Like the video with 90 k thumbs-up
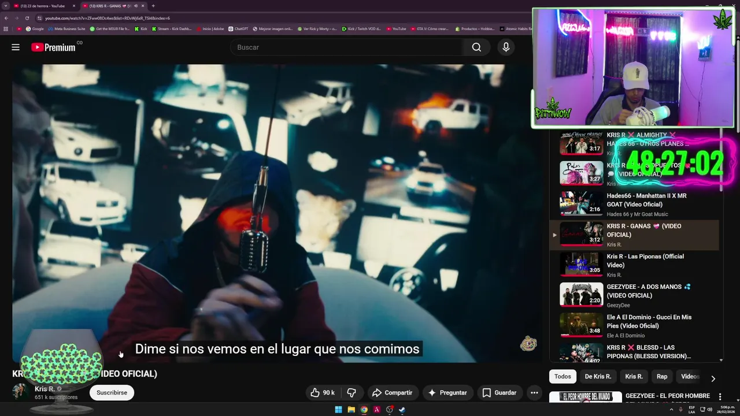Image resolution: width=740 pixels, height=416 pixels. [x=322, y=393]
